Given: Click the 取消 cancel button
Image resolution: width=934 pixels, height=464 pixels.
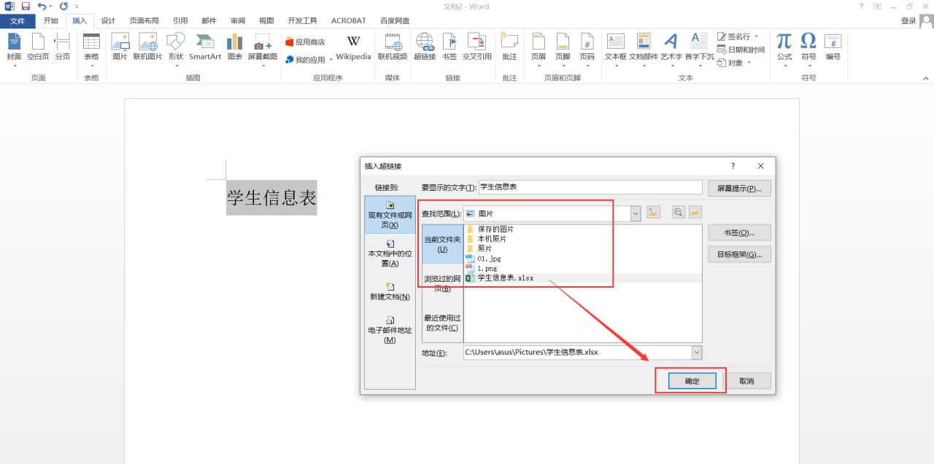Looking at the screenshot, I should [746, 381].
